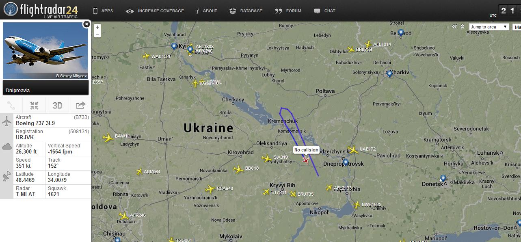Click the center-on-aircraft arrows icon
Screen dimensions: 521x242
pos(35,106)
